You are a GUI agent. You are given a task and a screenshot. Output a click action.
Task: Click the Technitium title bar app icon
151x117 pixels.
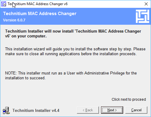[x=4, y=4]
